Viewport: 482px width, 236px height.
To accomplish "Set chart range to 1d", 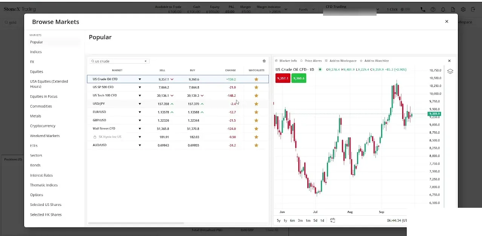I will click(322, 221).
